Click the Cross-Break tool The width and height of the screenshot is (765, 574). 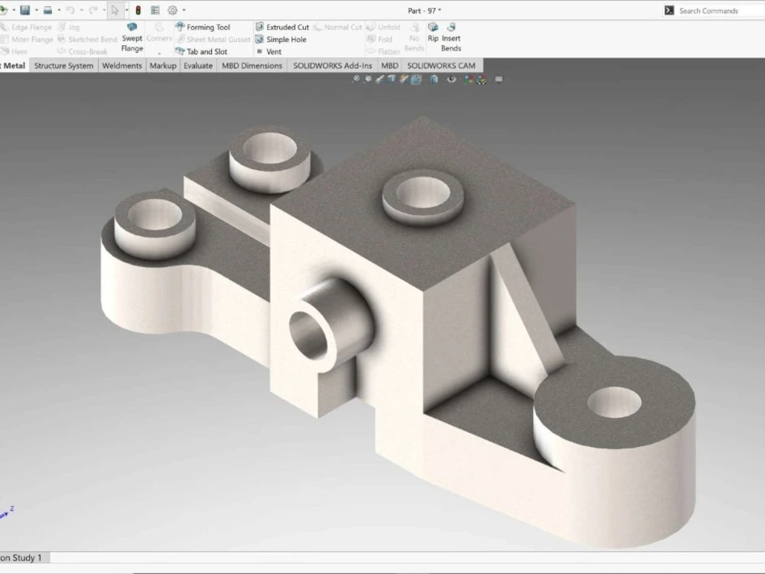(83, 51)
